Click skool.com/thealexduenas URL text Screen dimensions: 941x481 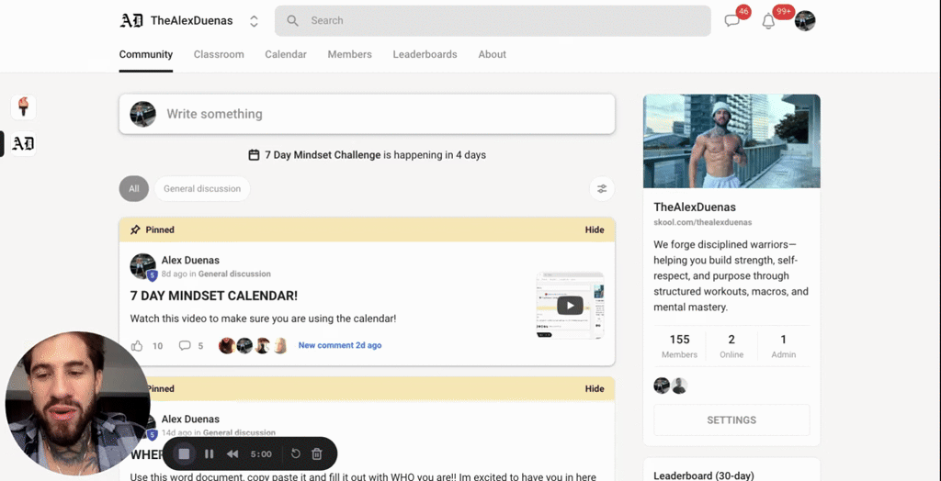click(x=702, y=222)
